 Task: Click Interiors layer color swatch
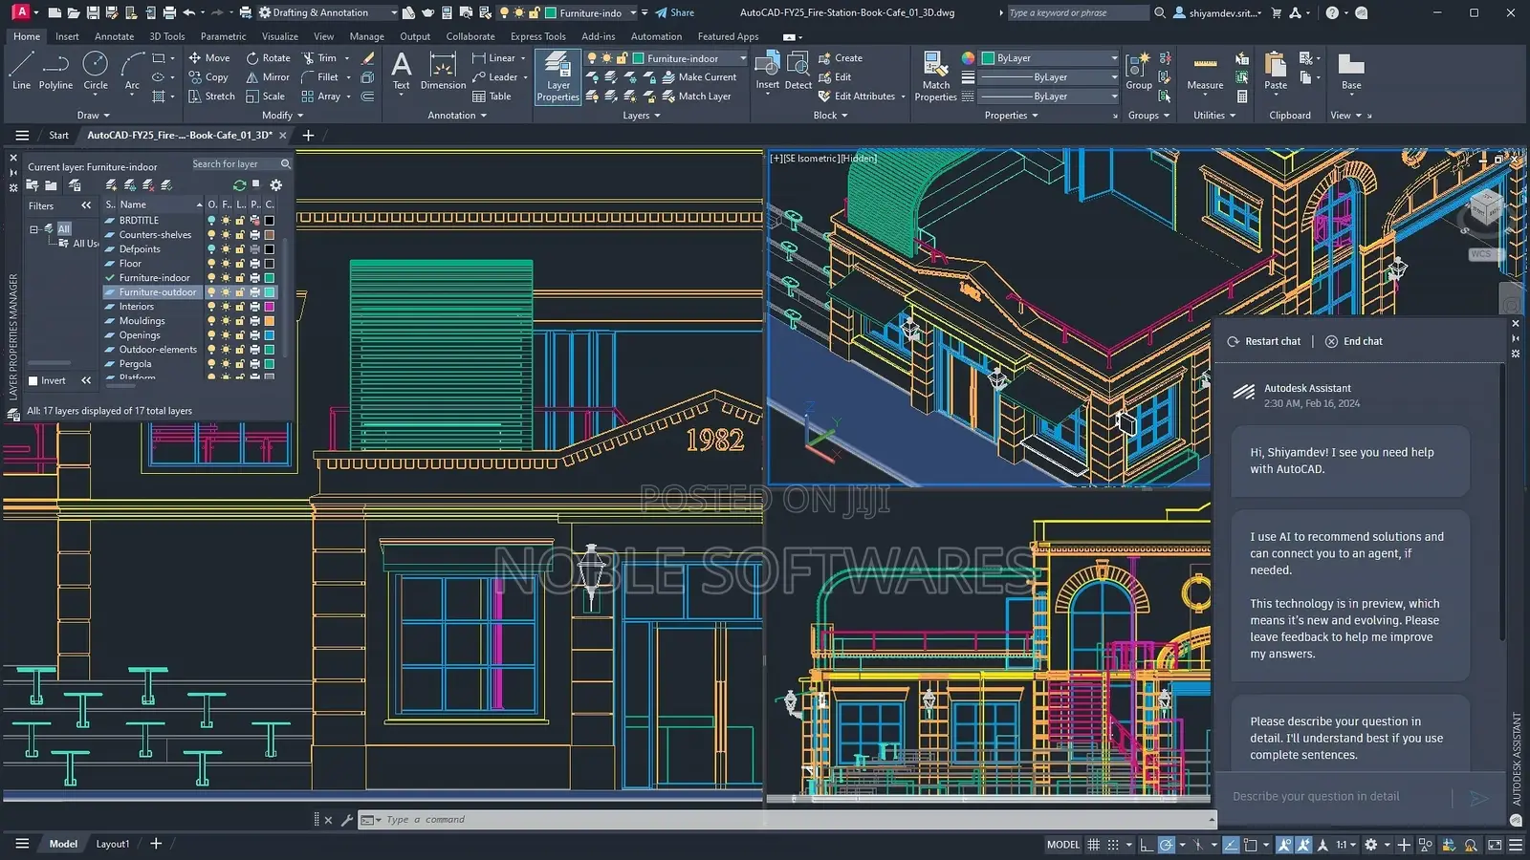tap(270, 307)
